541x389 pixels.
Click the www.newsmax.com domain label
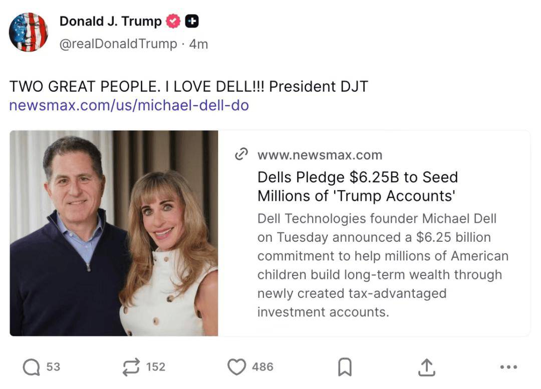click(x=320, y=155)
